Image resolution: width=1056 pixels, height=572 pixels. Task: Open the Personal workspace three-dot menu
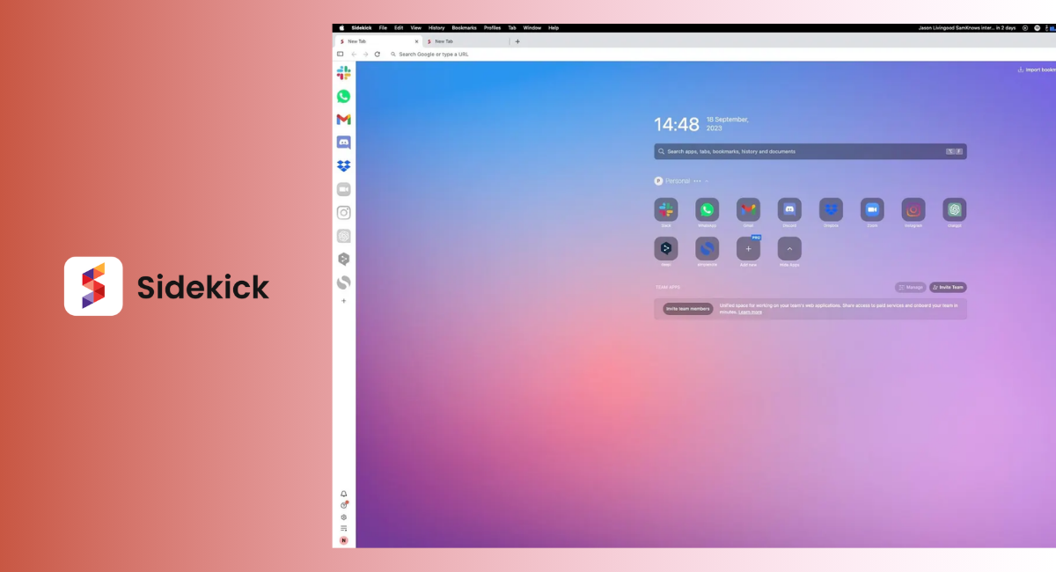(x=697, y=181)
